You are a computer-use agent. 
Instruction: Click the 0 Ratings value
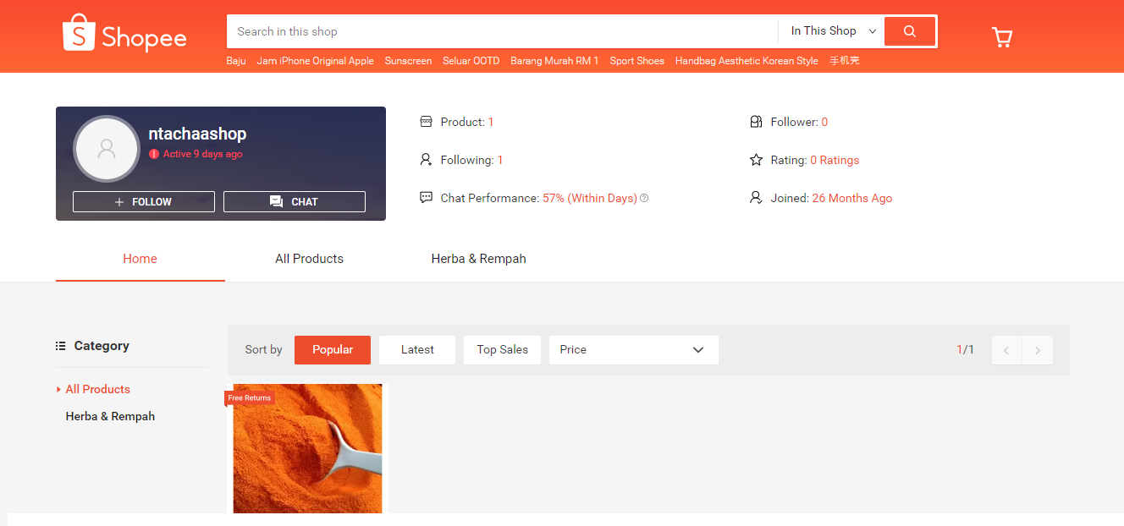(x=835, y=160)
